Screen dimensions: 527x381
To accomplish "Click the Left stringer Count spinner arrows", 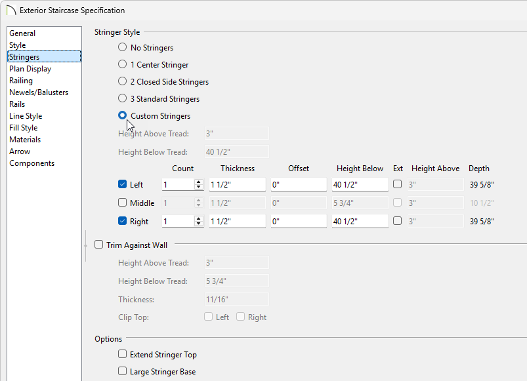I will click(198, 185).
